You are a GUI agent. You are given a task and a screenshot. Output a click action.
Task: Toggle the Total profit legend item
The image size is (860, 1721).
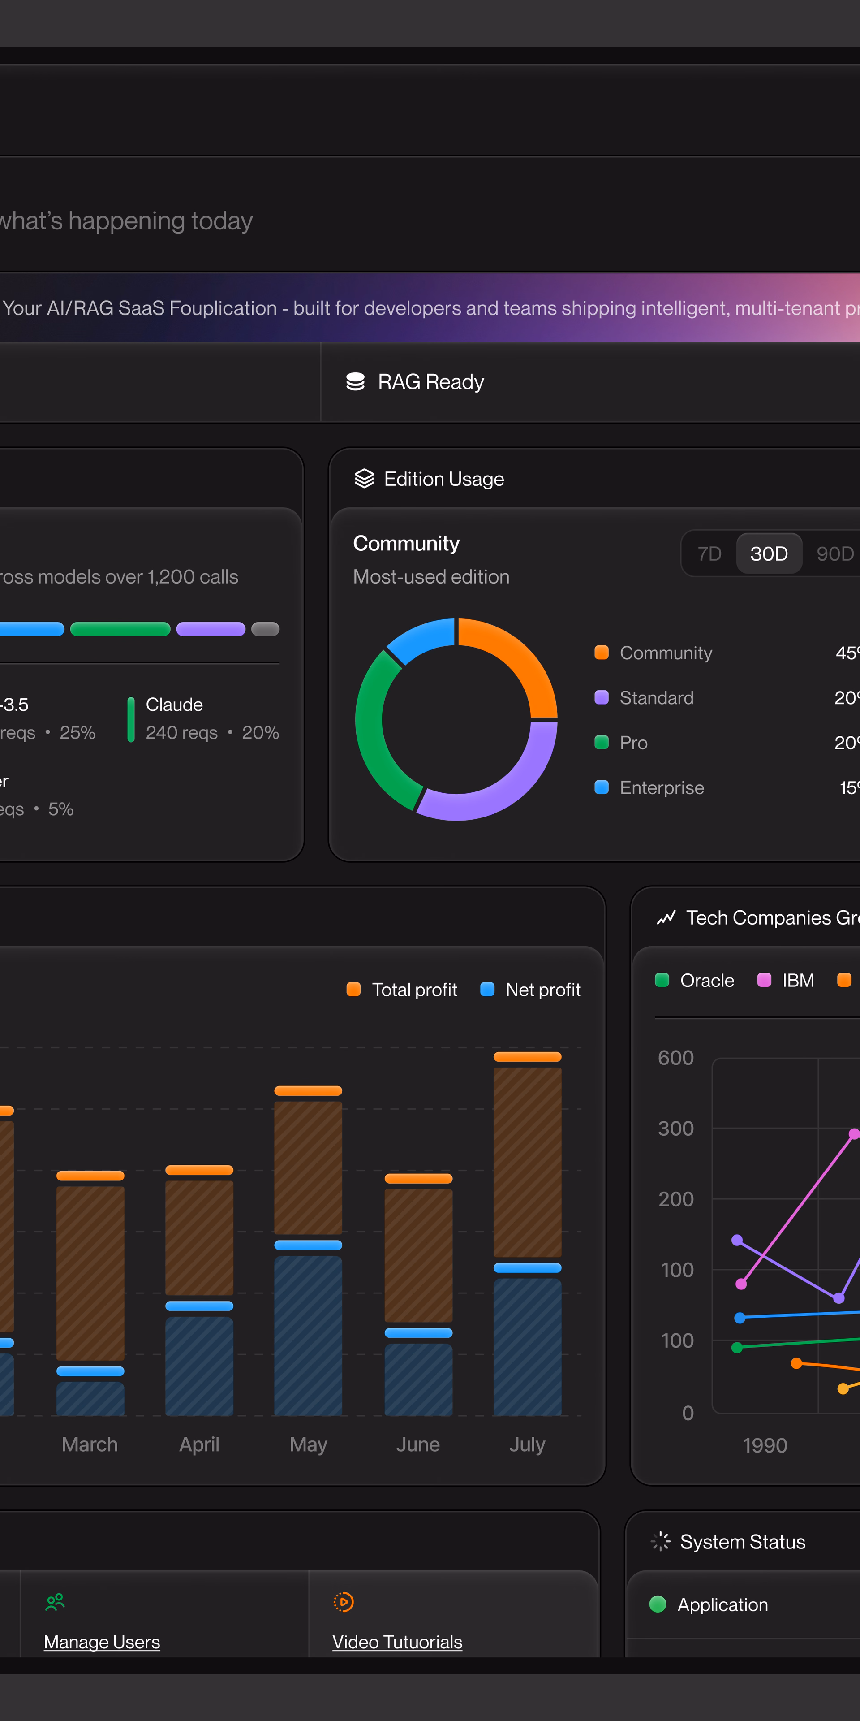pos(402,990)
